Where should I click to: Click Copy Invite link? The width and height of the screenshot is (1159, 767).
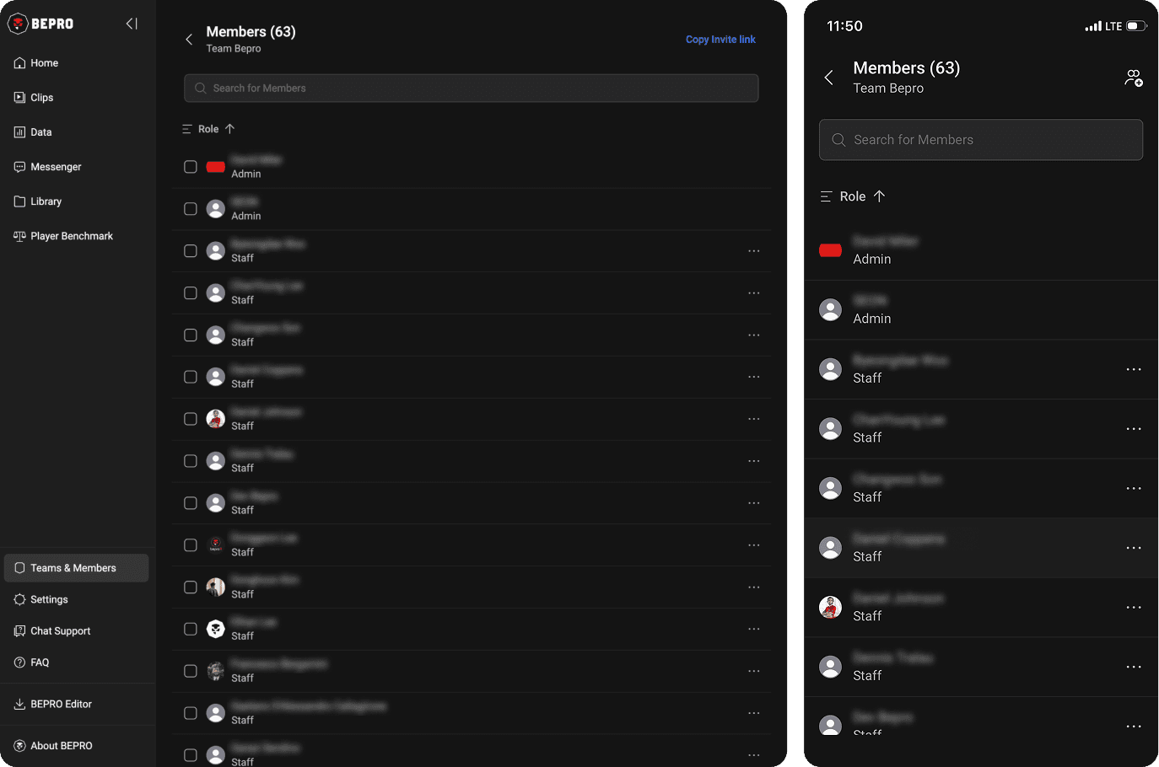tap(720, 40)
